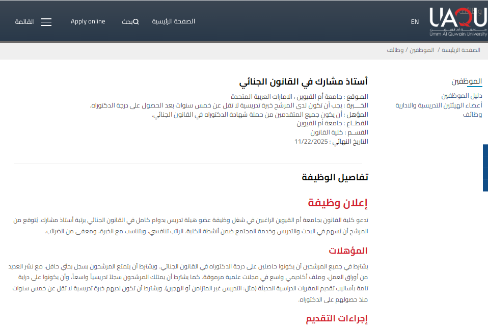Viewport: 488px width, 328px height.
Task: Click the search magnifier icon
Action: tap(136, 22)
